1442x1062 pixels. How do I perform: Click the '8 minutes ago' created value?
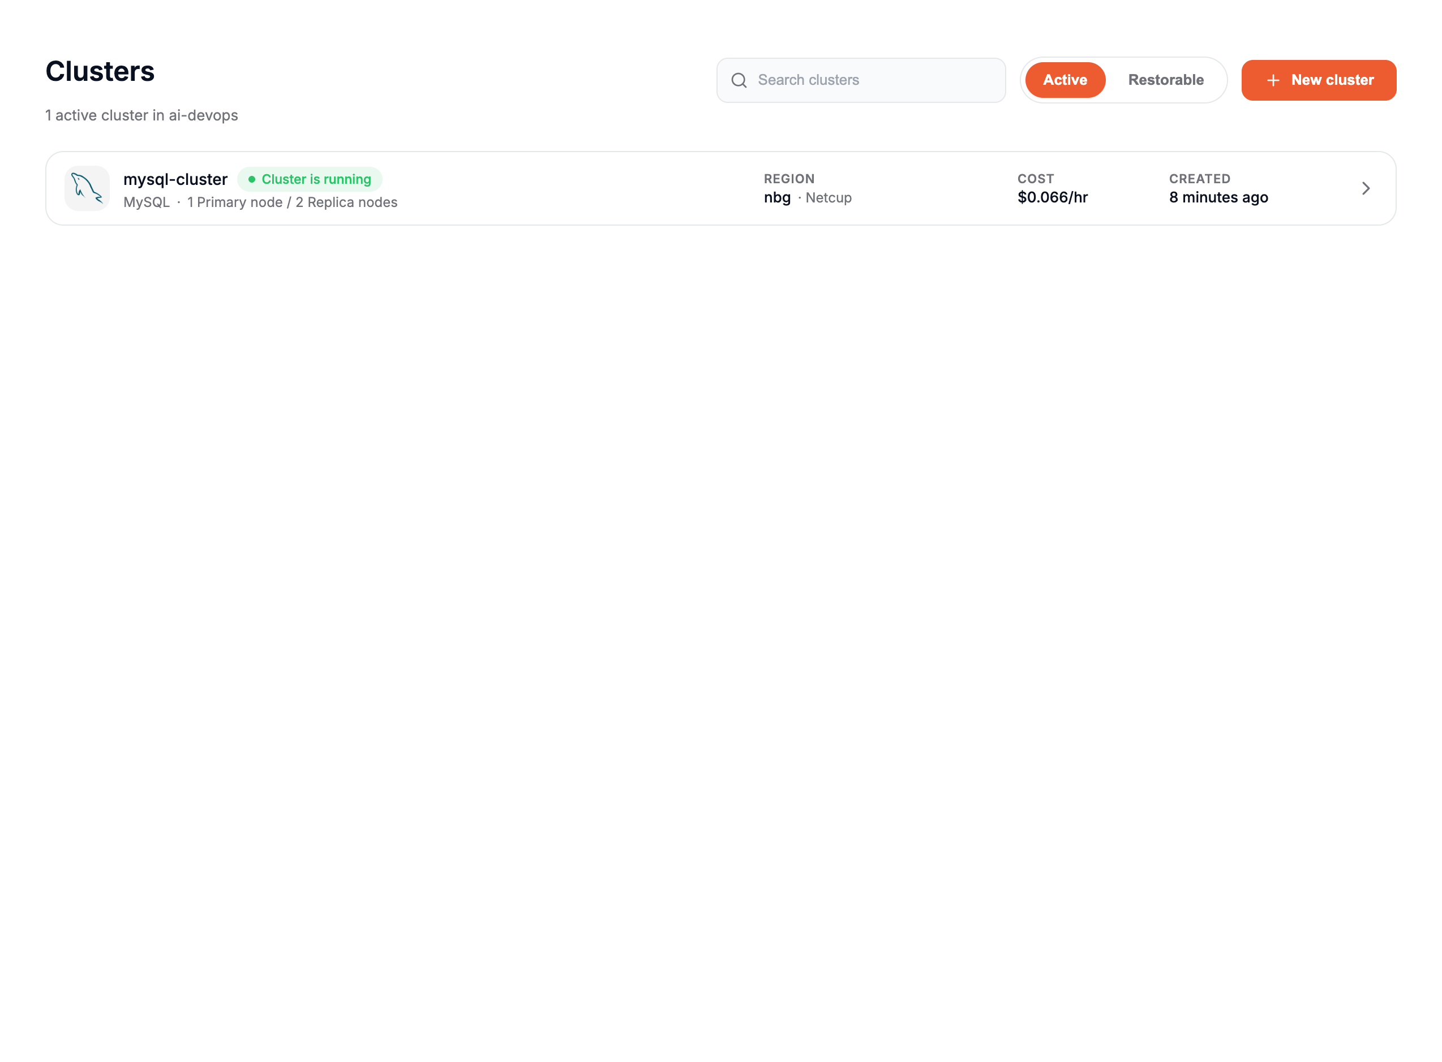point(1218,197)
